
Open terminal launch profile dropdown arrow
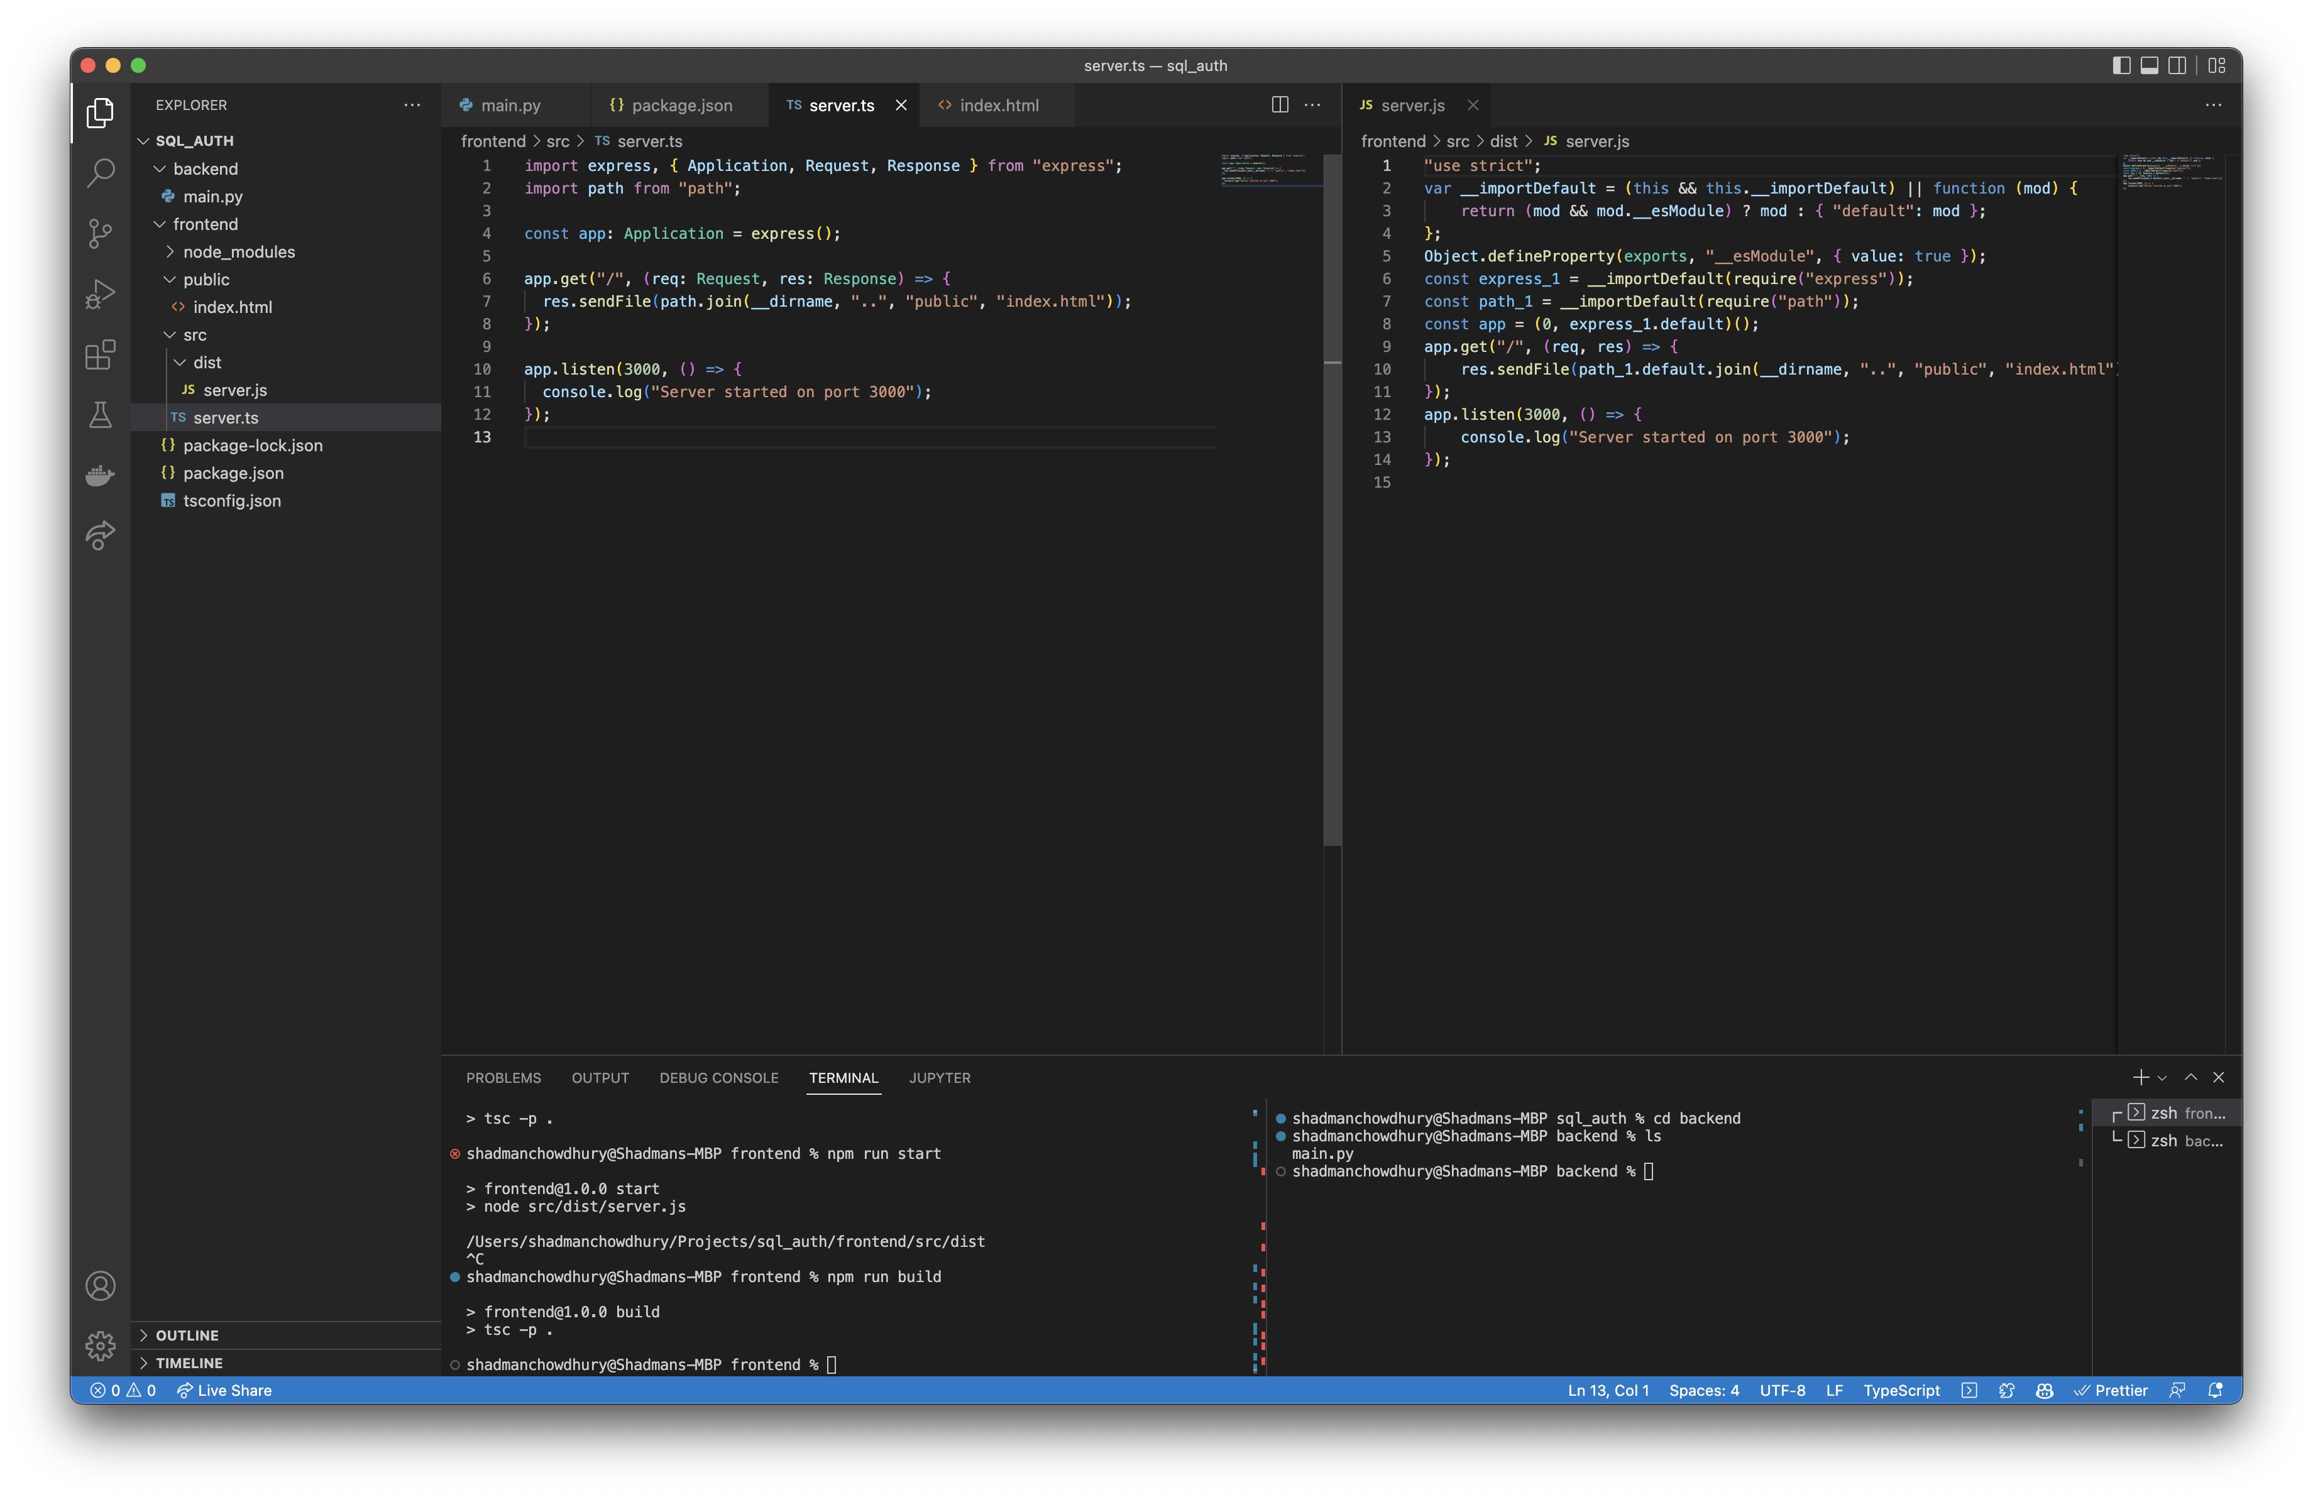(2162, 1077)
